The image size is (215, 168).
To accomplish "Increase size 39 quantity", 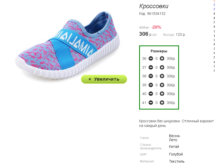I will coord(162,85).
